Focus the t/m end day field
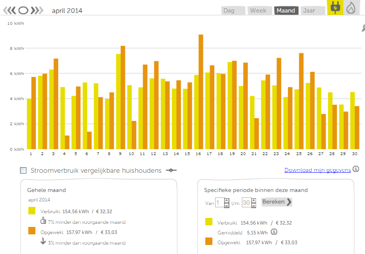The height and width of the screenshot is (254, 365). click(247, 203)
